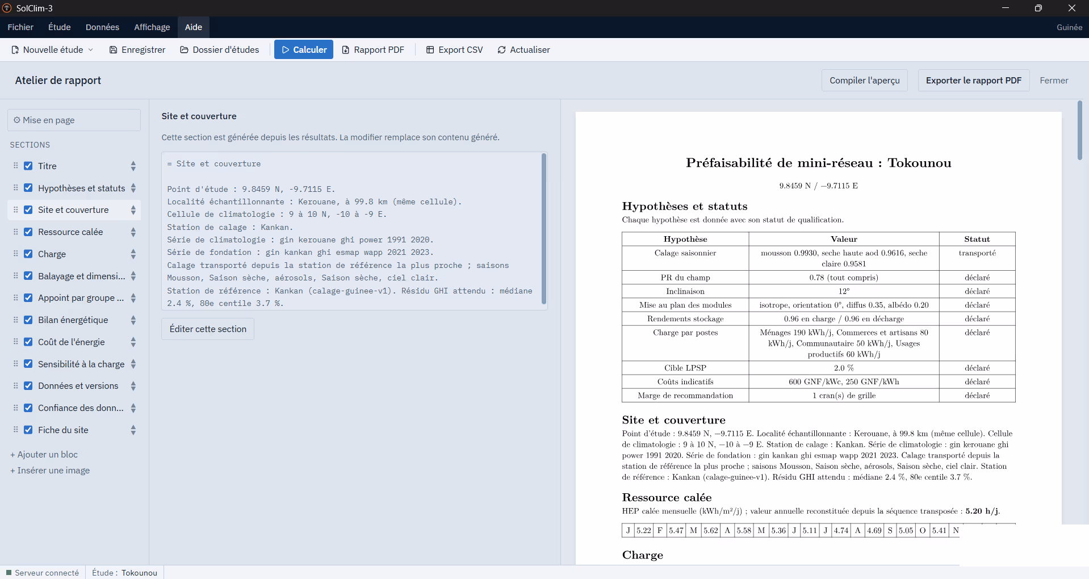
Task: Open the Aide menu
Action: coord(194,27)
